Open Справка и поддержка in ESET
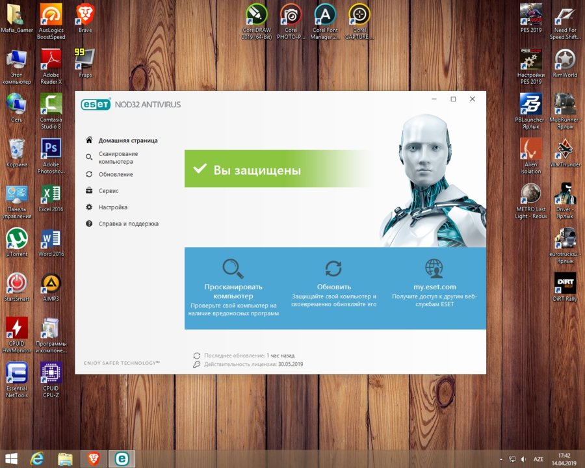The height and width of the screenshot is (468, 585). click(122, 224)
